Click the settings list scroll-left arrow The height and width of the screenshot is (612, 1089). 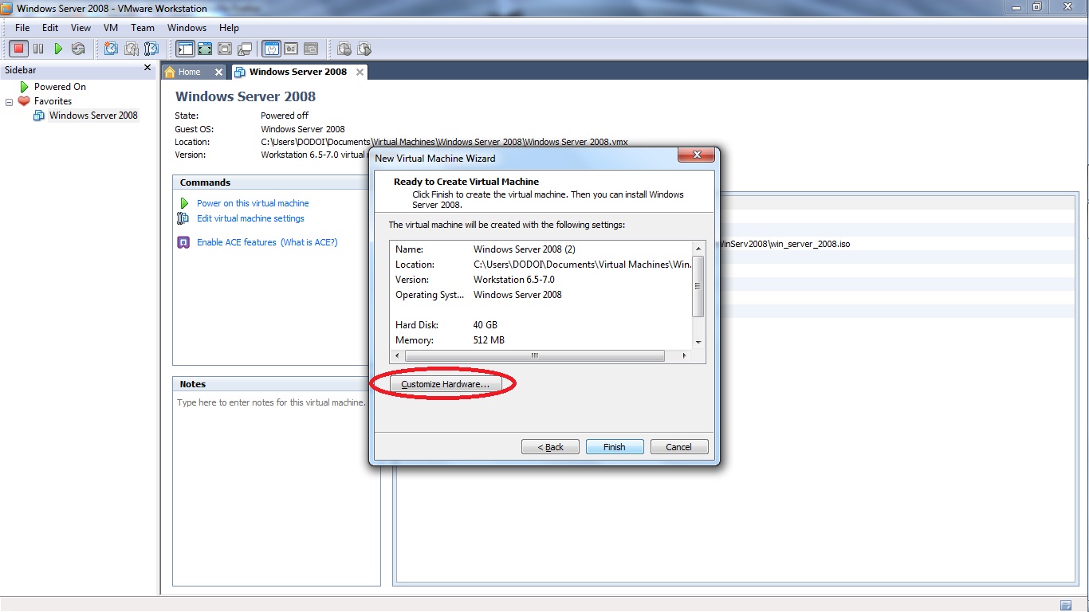[x=396, y=355]
